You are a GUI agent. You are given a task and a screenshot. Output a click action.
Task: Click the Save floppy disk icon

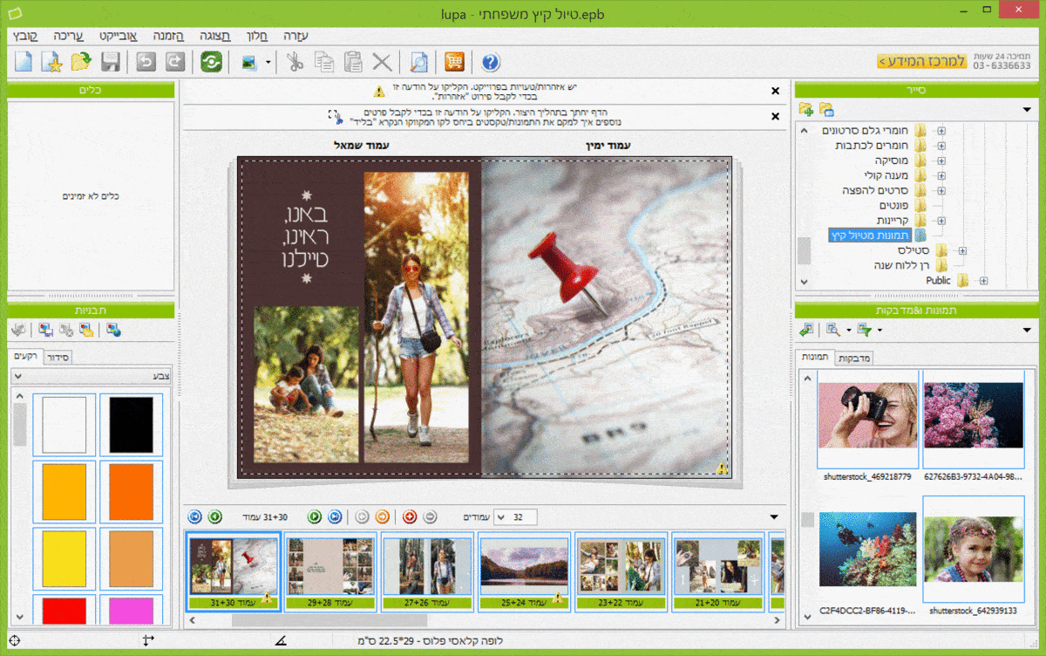tap(111, 62)
